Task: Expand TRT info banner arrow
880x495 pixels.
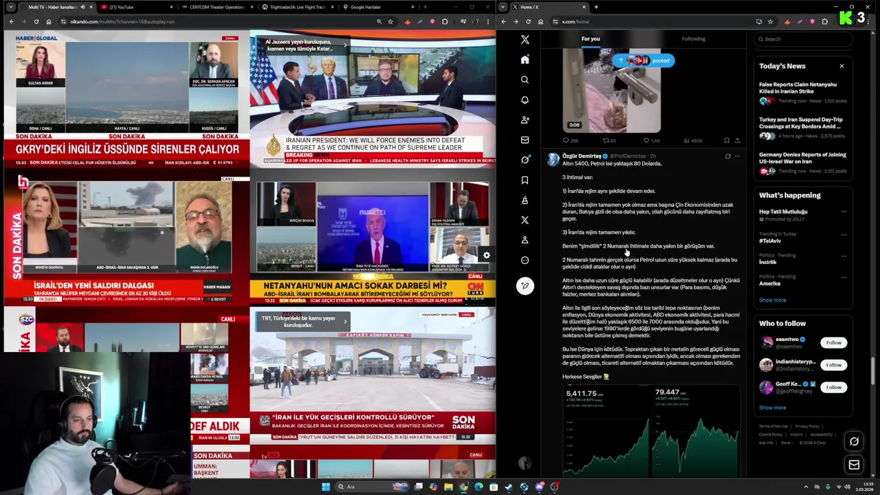Action: tap(345, 321)
